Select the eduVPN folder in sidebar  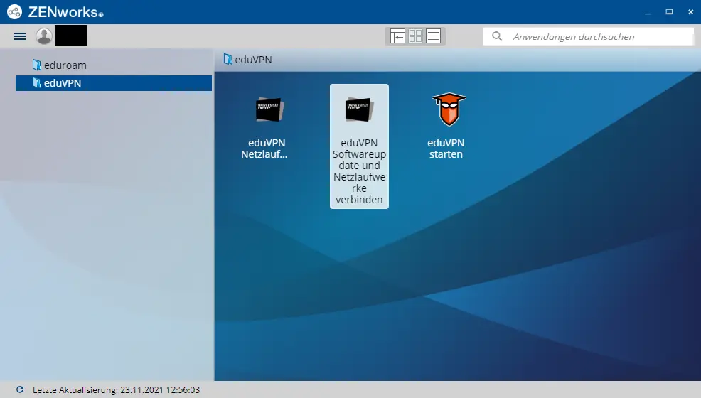pos(63,83)
